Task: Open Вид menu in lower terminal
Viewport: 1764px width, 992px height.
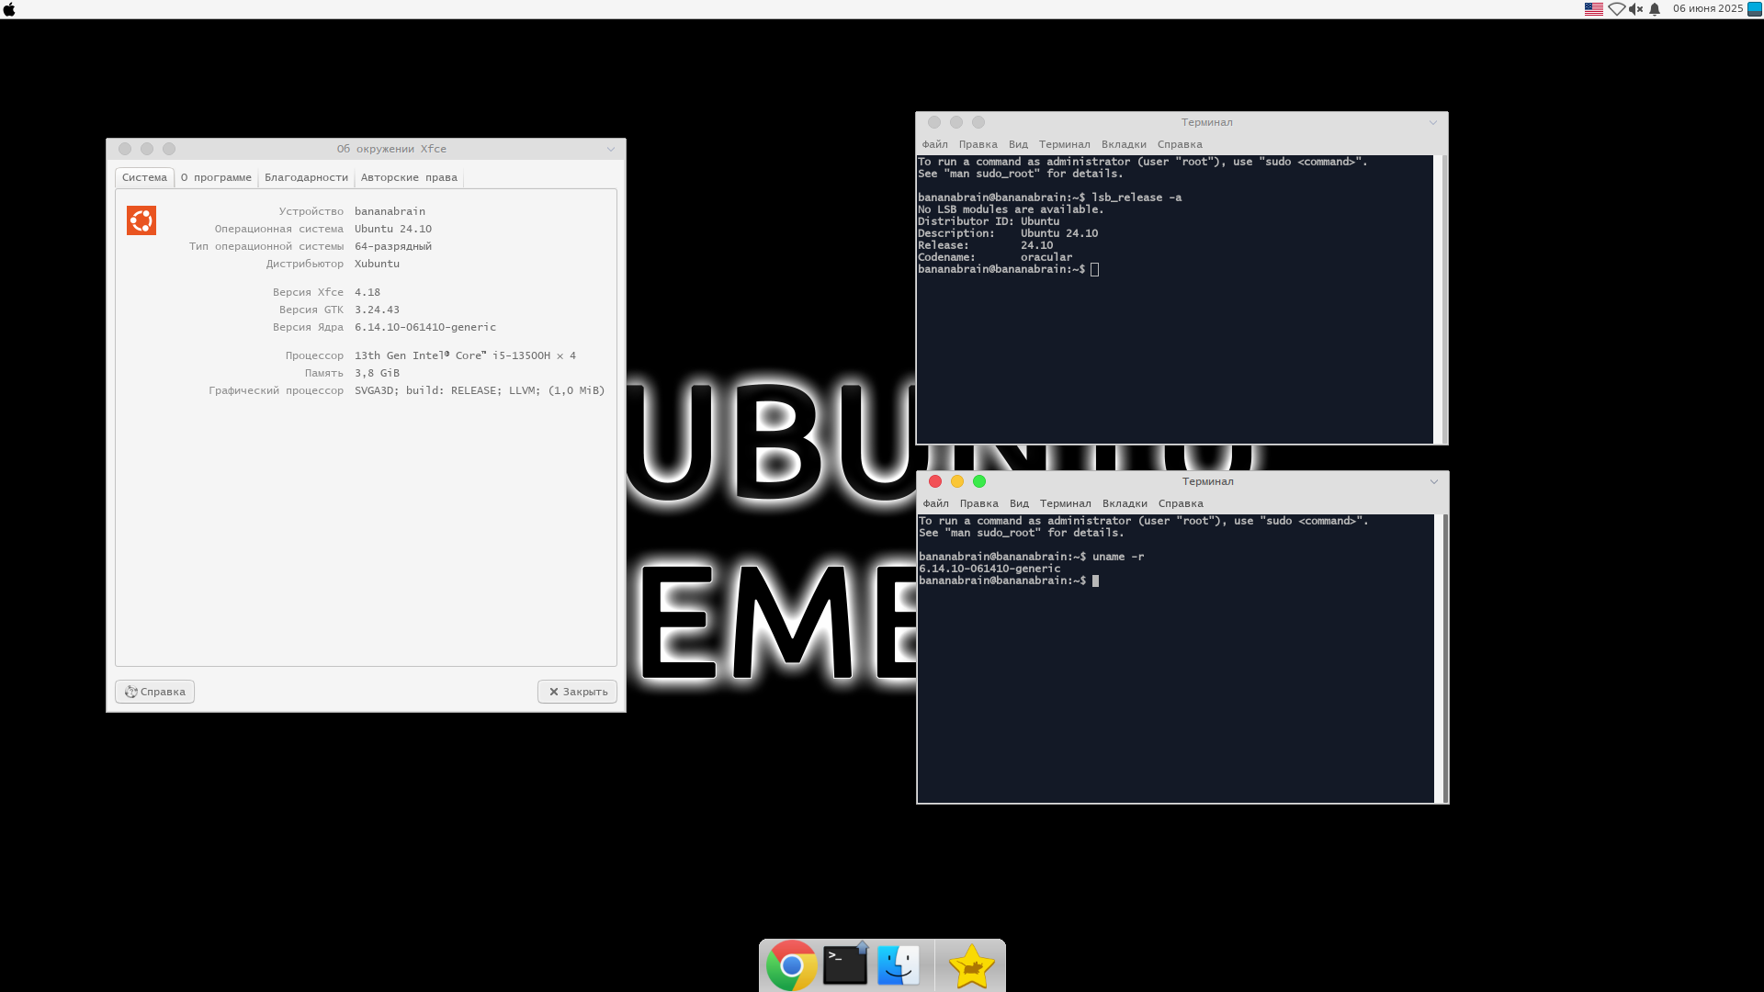Action: coord(1019,503)
